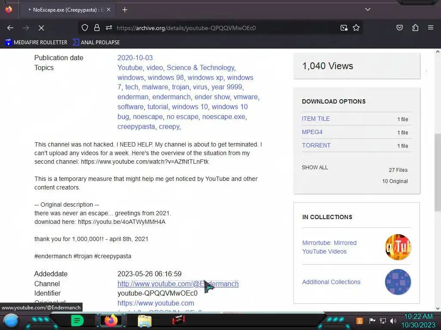Bookmark this page with the star icon
441x330 pixels.
356,27
